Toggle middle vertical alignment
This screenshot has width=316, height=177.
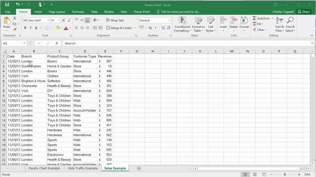point(82,20)
